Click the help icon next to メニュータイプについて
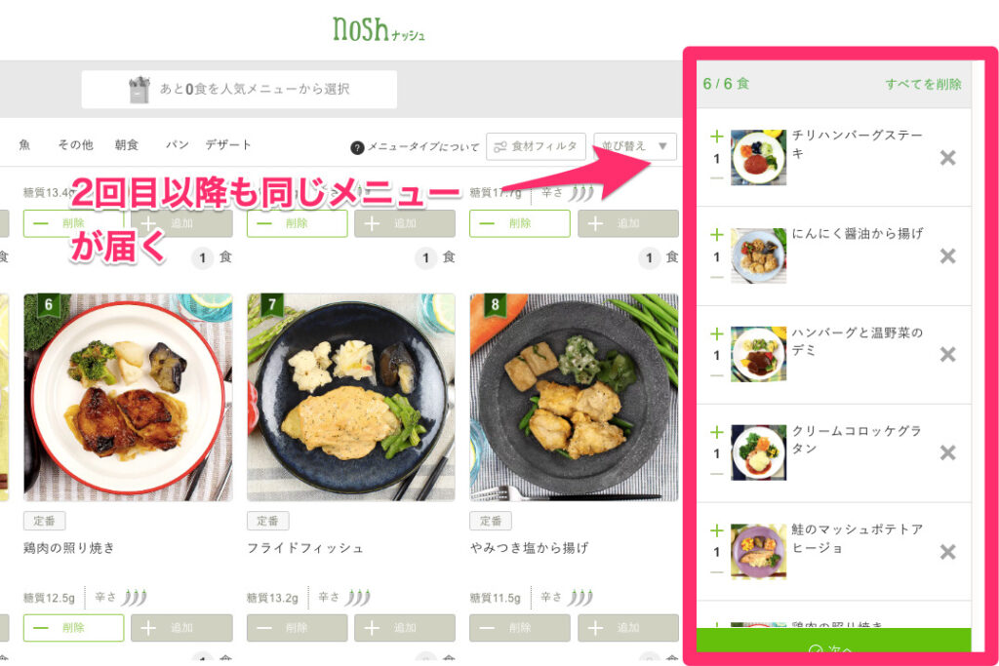This screenshot has width=999, height=666. [357, 147]
